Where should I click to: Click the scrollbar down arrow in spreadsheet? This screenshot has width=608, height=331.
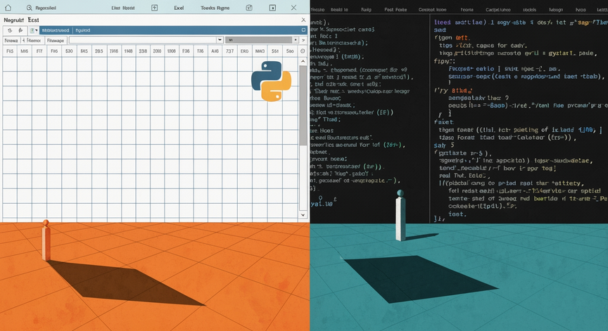pos(303,215)
